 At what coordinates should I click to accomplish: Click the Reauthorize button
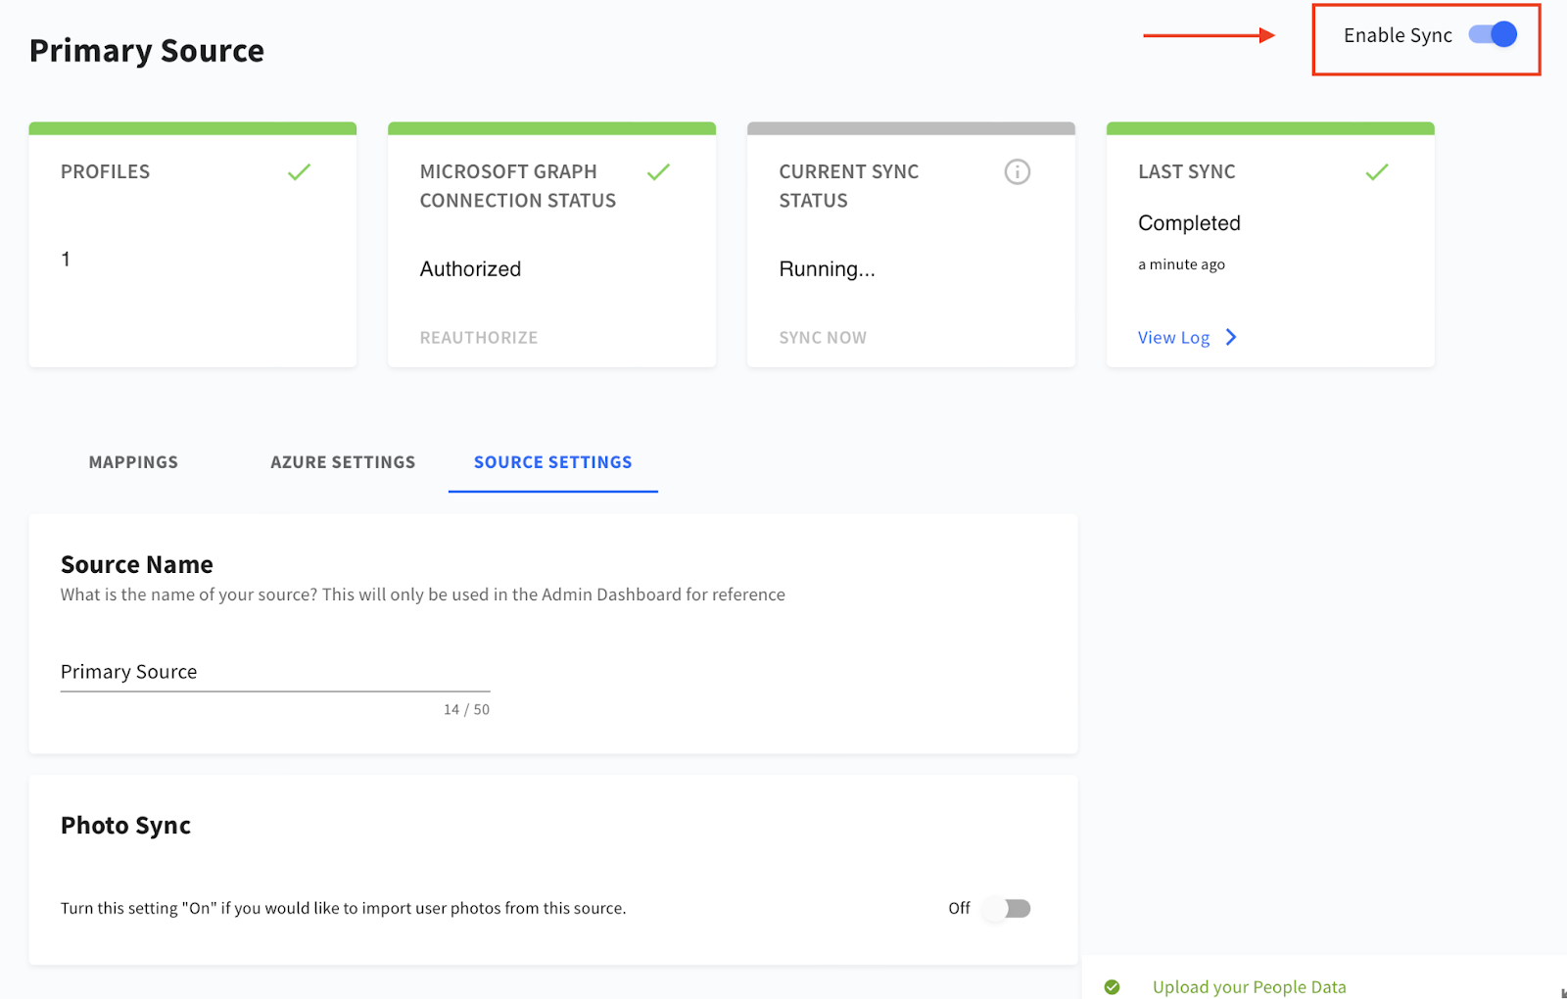pyautogui.click(x=479, y=338)
